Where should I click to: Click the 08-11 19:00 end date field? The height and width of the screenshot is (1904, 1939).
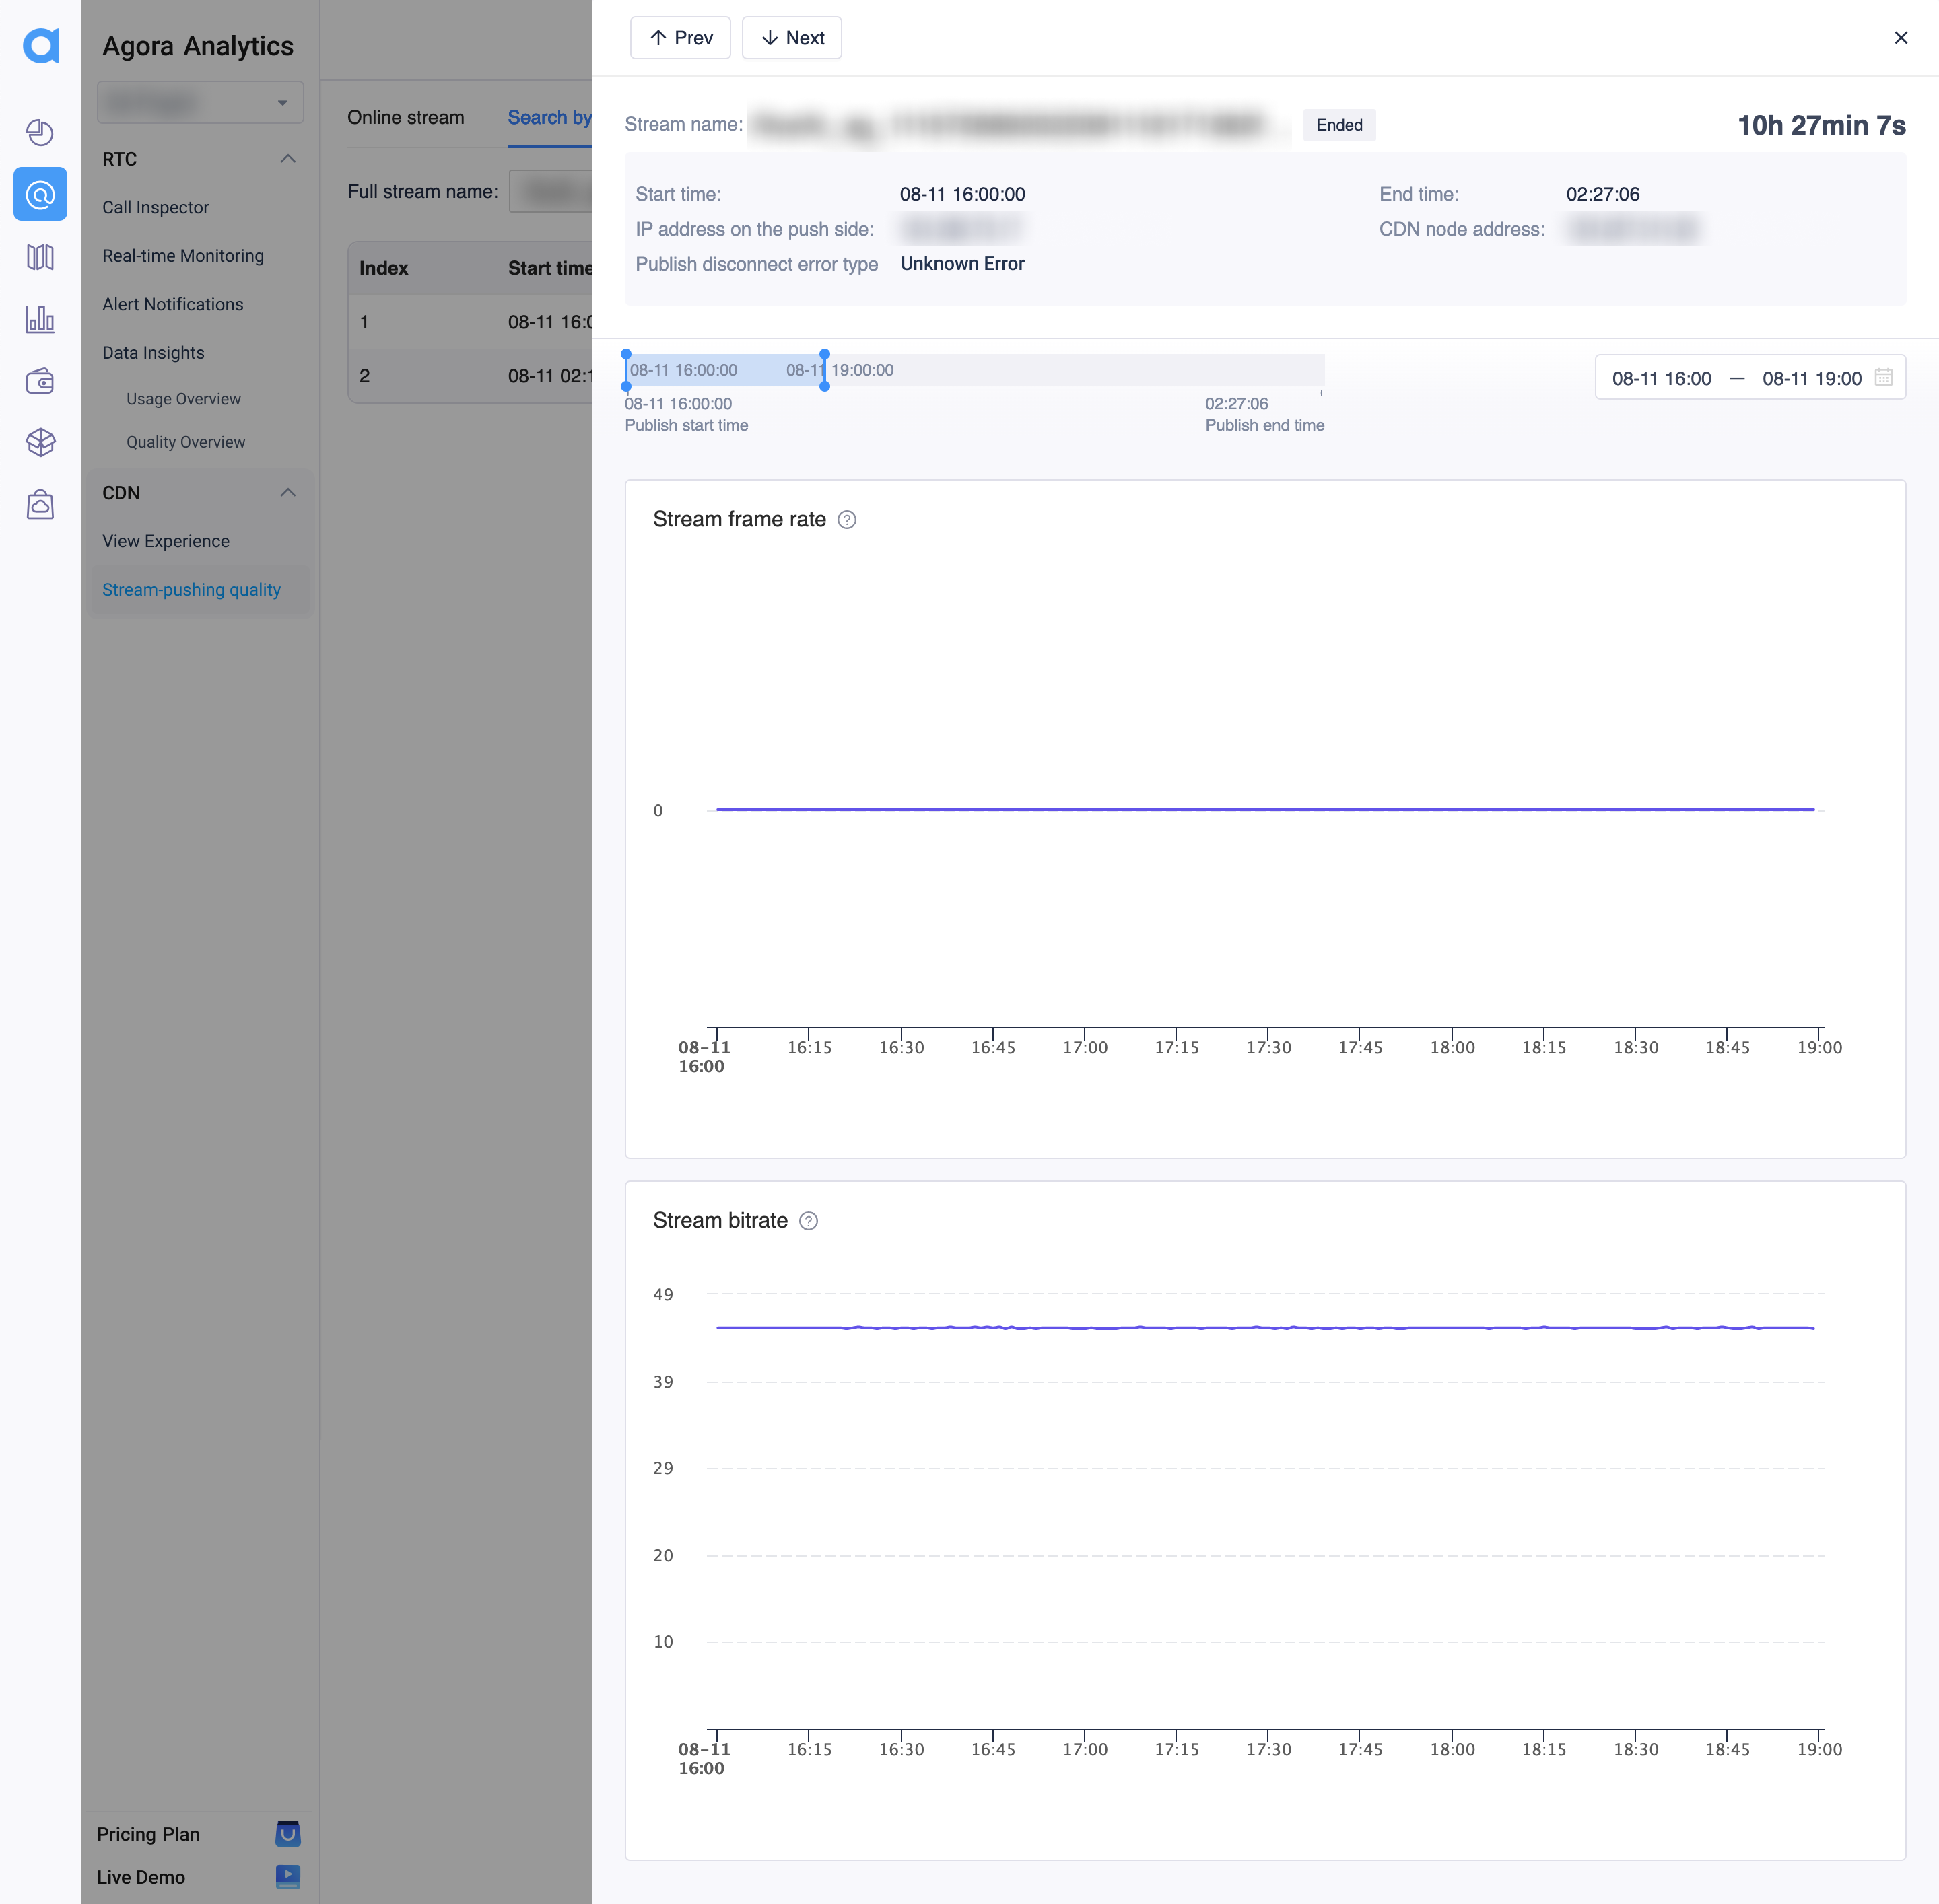pyautogui.click(x=1812, y=378)
